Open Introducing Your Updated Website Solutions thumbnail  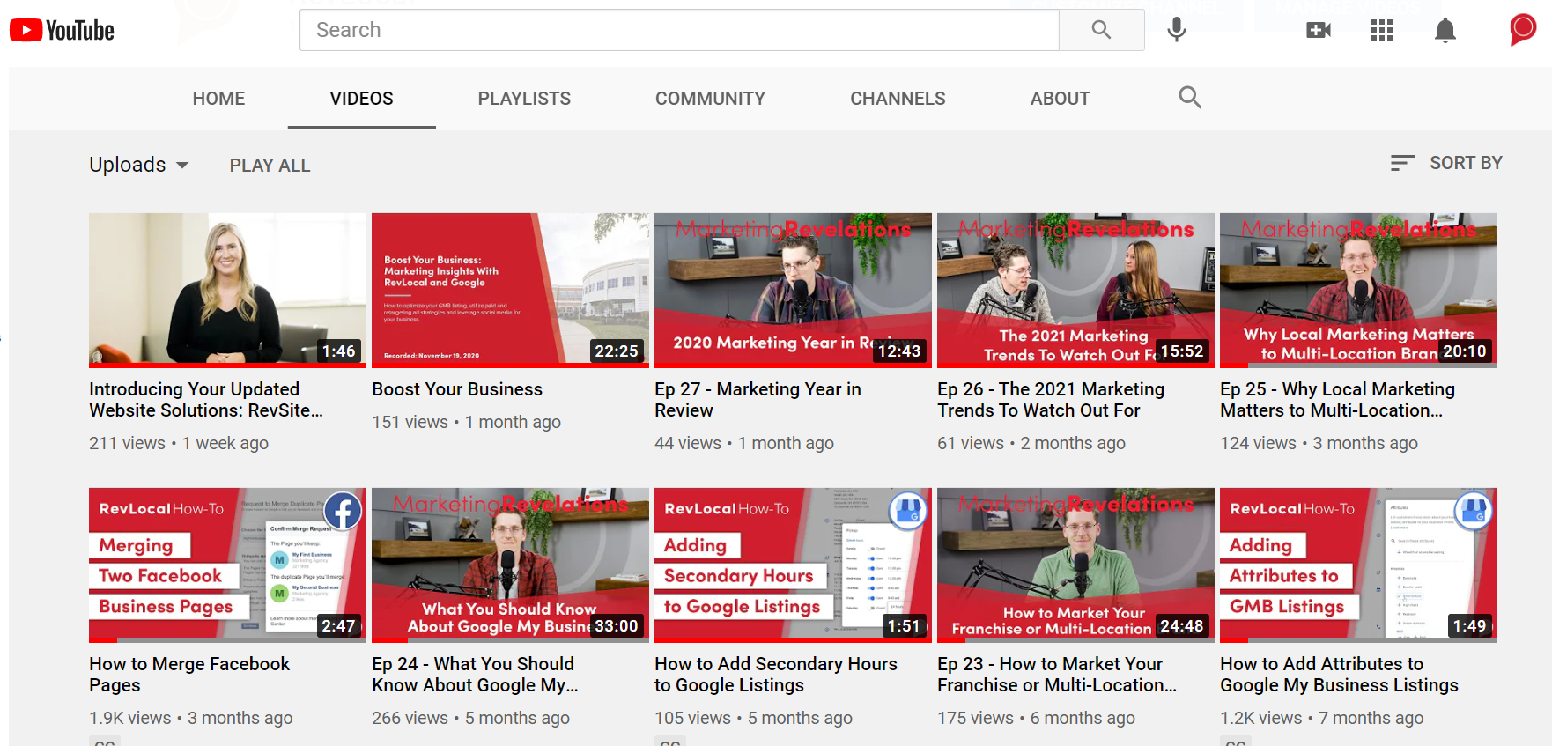[227, 290]
